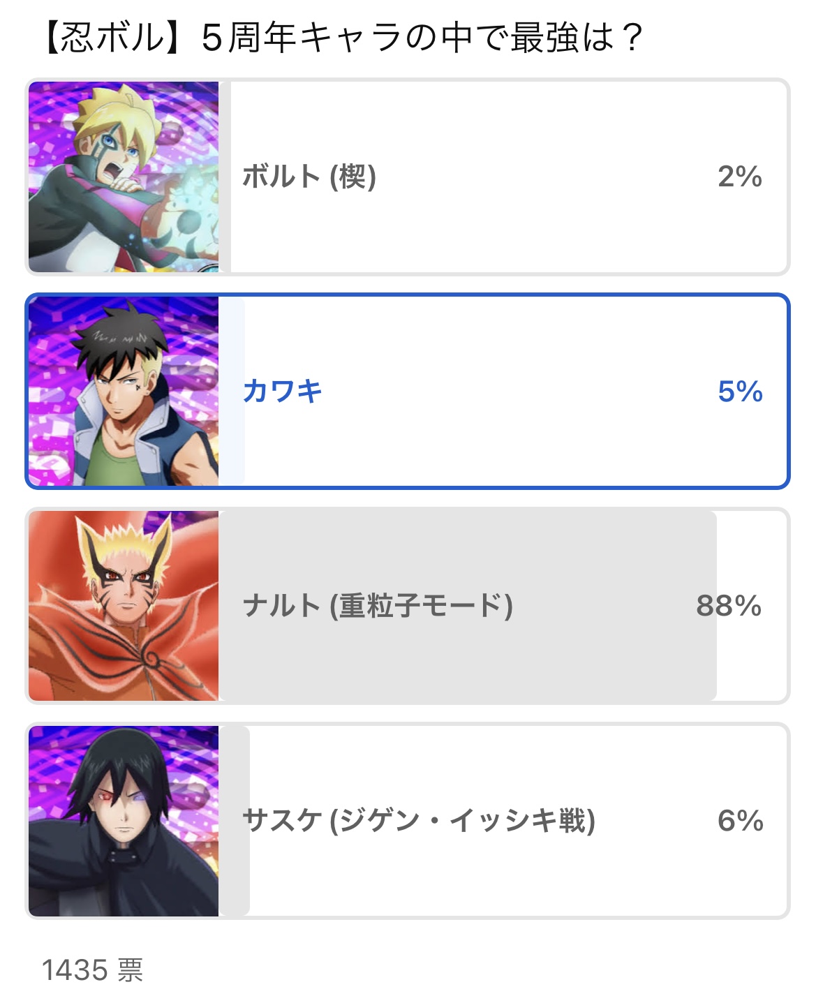The width and height of the screenshot is (816, 1003).
Task: Tap the Sasuke character thumbnail
Action: 124,821
